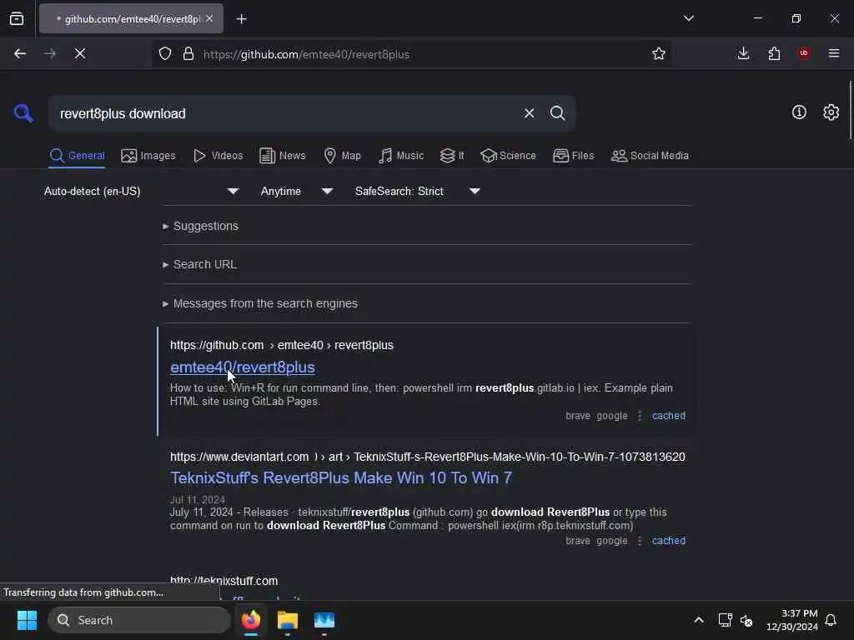Click the deviantart.com result URL
Viewport: 854px width, 640px height.
click(x=428, y=457)
